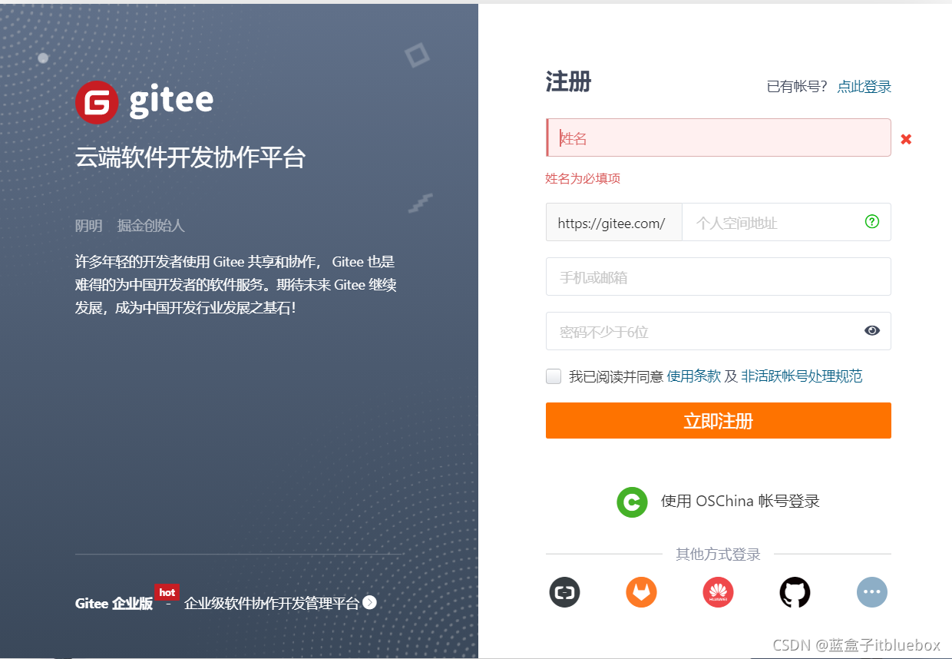
Task: Sign in with GitHub icon
Action: [795, 592]
